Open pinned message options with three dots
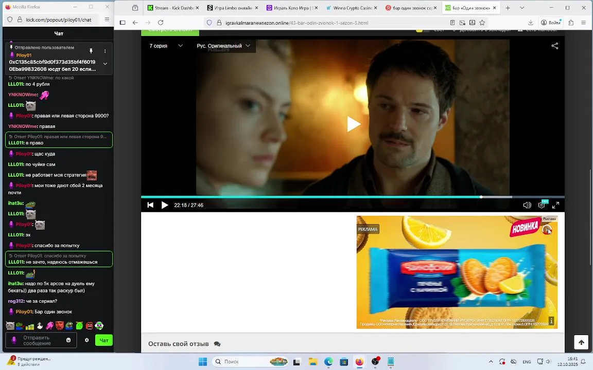593x370 pixels. pyautogui.click(x=105, y=50)
